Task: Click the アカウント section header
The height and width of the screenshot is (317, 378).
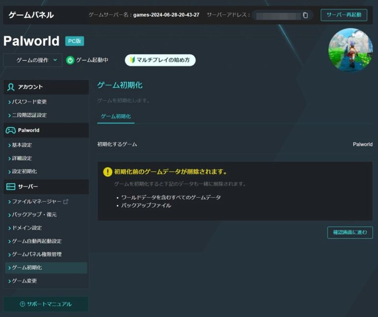Action: click(46, 87)
